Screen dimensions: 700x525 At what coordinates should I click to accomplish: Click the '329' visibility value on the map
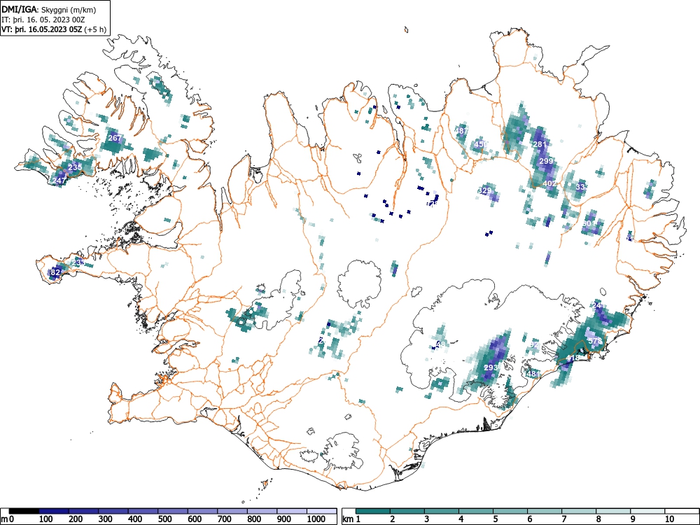point(484,190)
